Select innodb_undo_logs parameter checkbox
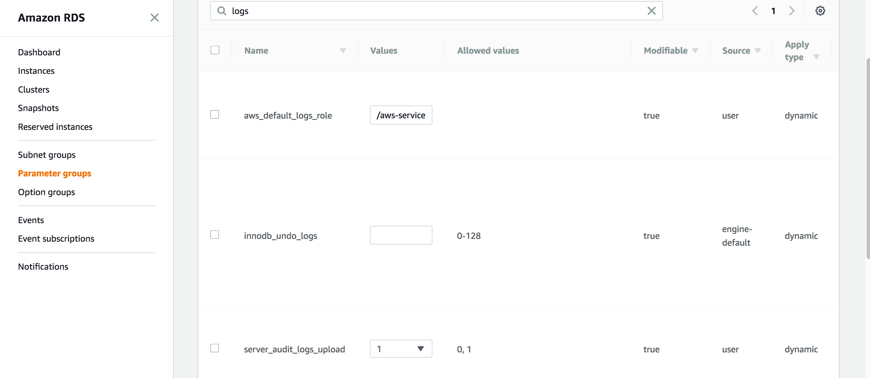Screen dimensions: 870x378 (x=215, y=235)
